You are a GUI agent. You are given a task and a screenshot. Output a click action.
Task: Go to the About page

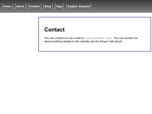(x=20, y=6)
